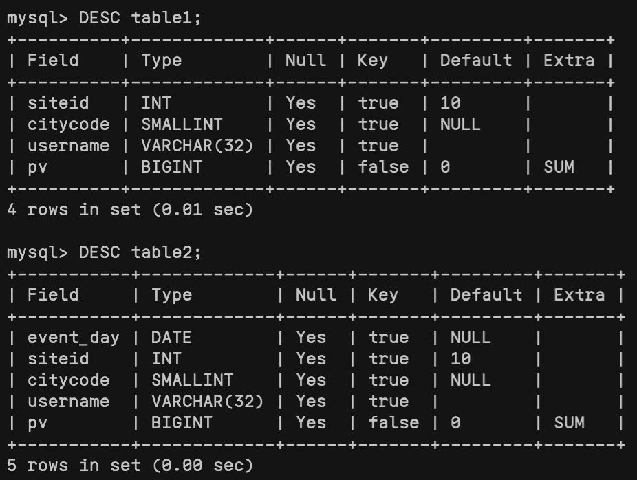Image resolution: width=637 pixels, height=480 pixels.
Task: Click '5 rows in set (0.00 sec)' line
Action: (130, 466)
